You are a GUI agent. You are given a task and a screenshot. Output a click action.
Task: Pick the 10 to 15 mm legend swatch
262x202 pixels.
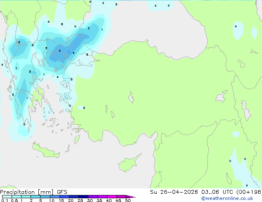[55, 197]
